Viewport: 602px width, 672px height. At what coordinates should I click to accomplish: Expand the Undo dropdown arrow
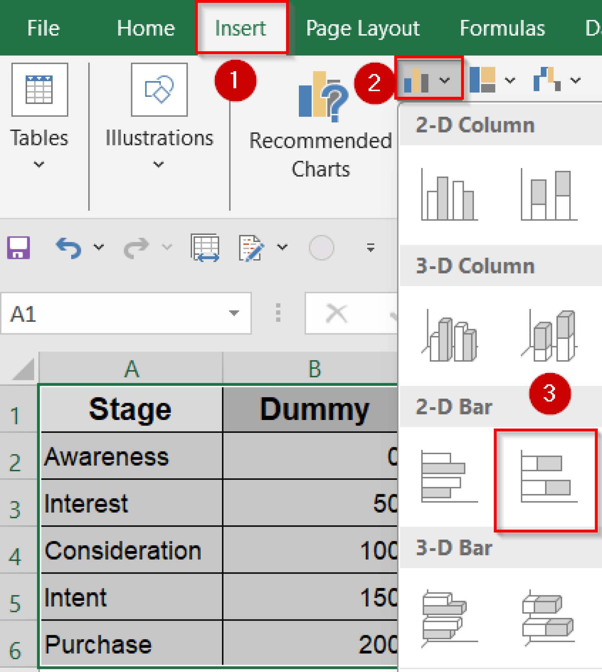click(x=97, y=246)
